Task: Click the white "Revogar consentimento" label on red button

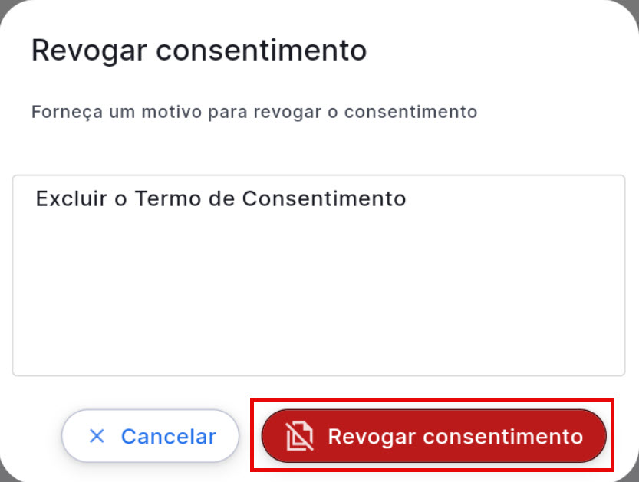Action: click(455, 436)
